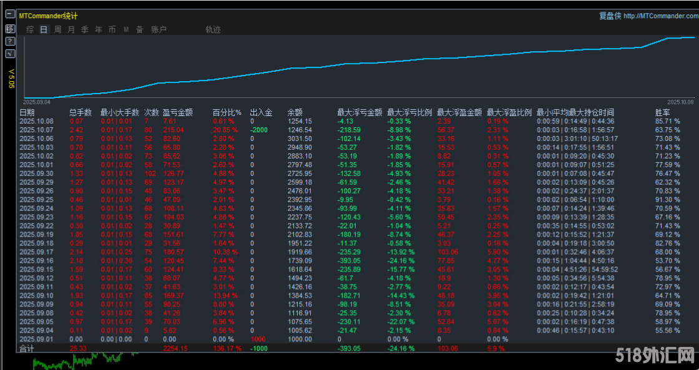
Task: Toggle the checkmark icon in left sidebar
Action: click(x=9, y=54)
